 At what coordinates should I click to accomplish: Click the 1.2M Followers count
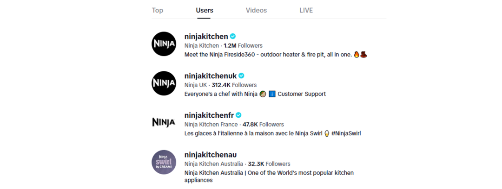(x=243, y=45)
